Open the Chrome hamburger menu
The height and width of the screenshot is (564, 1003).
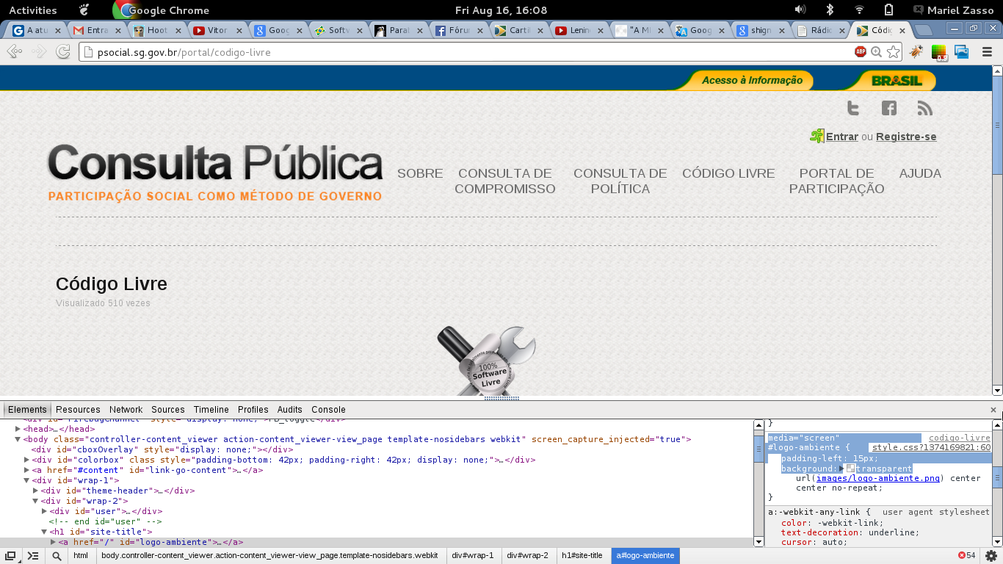pos(988,52)
